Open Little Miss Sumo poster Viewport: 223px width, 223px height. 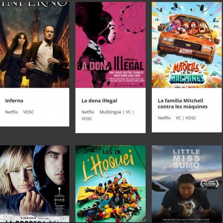[x=187, y=184]
